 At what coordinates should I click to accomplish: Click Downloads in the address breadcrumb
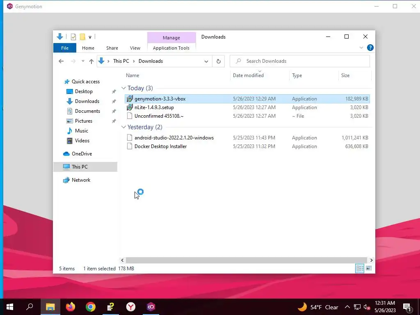pos(151,61)
